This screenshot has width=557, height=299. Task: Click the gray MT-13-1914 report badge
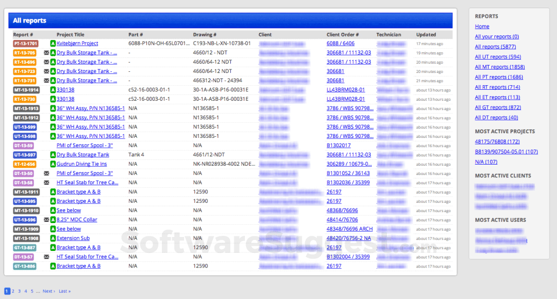pyautogui.click(x=26, y=90)
